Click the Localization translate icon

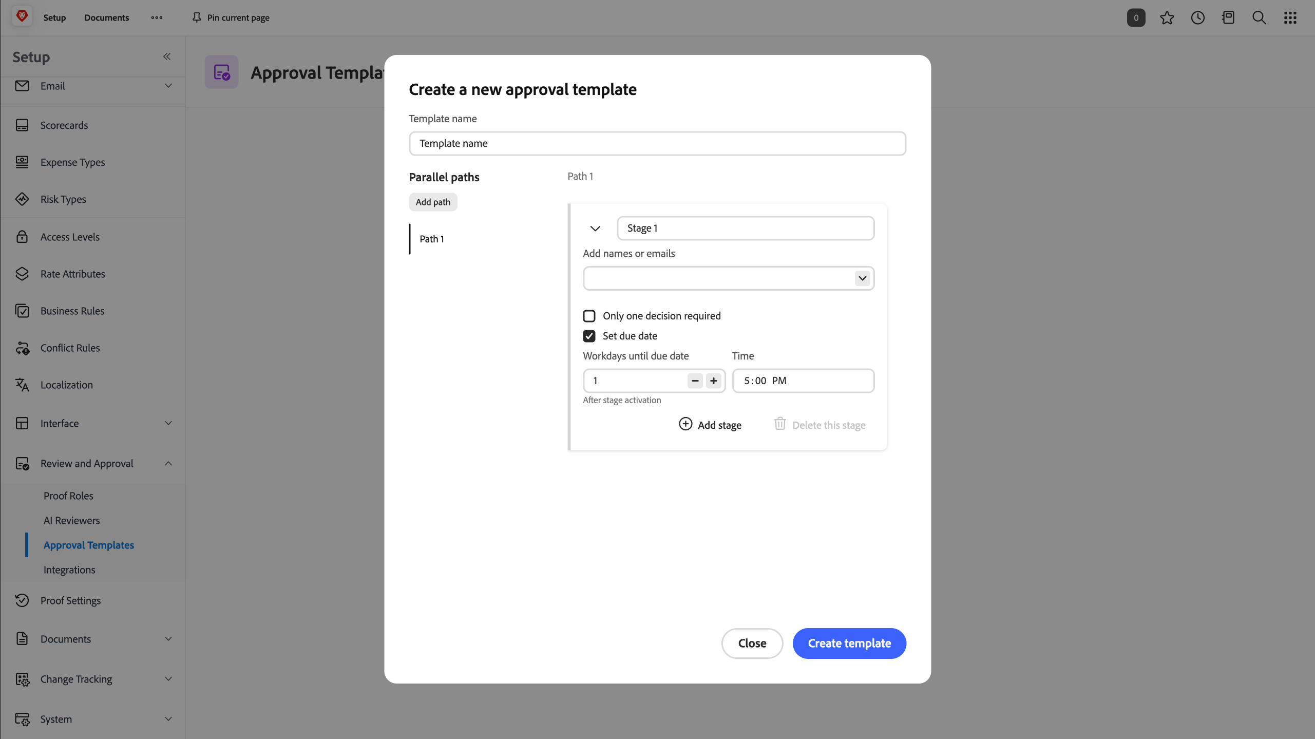click(22, 385)
